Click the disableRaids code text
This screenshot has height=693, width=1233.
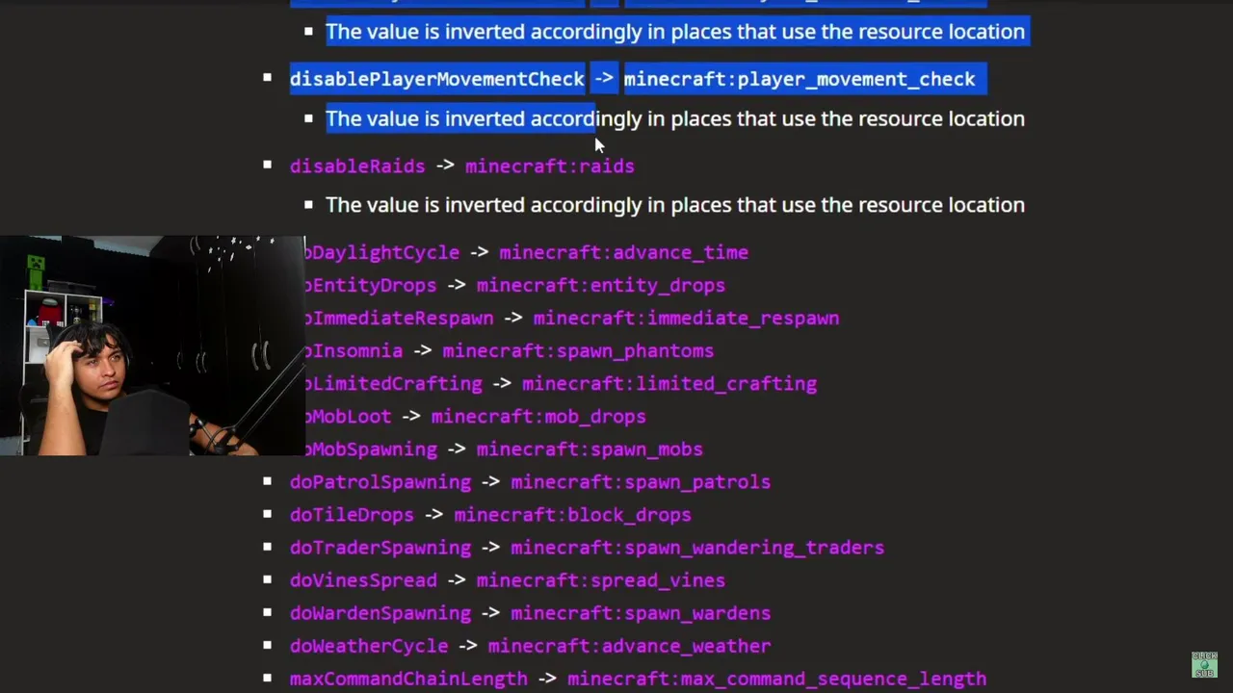click(357, 166)
